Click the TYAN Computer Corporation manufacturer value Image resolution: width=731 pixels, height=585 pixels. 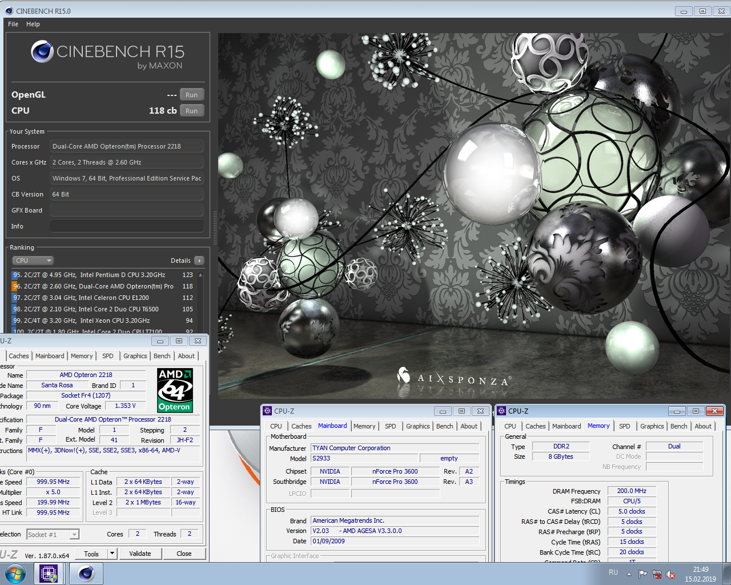coord(395,448)
